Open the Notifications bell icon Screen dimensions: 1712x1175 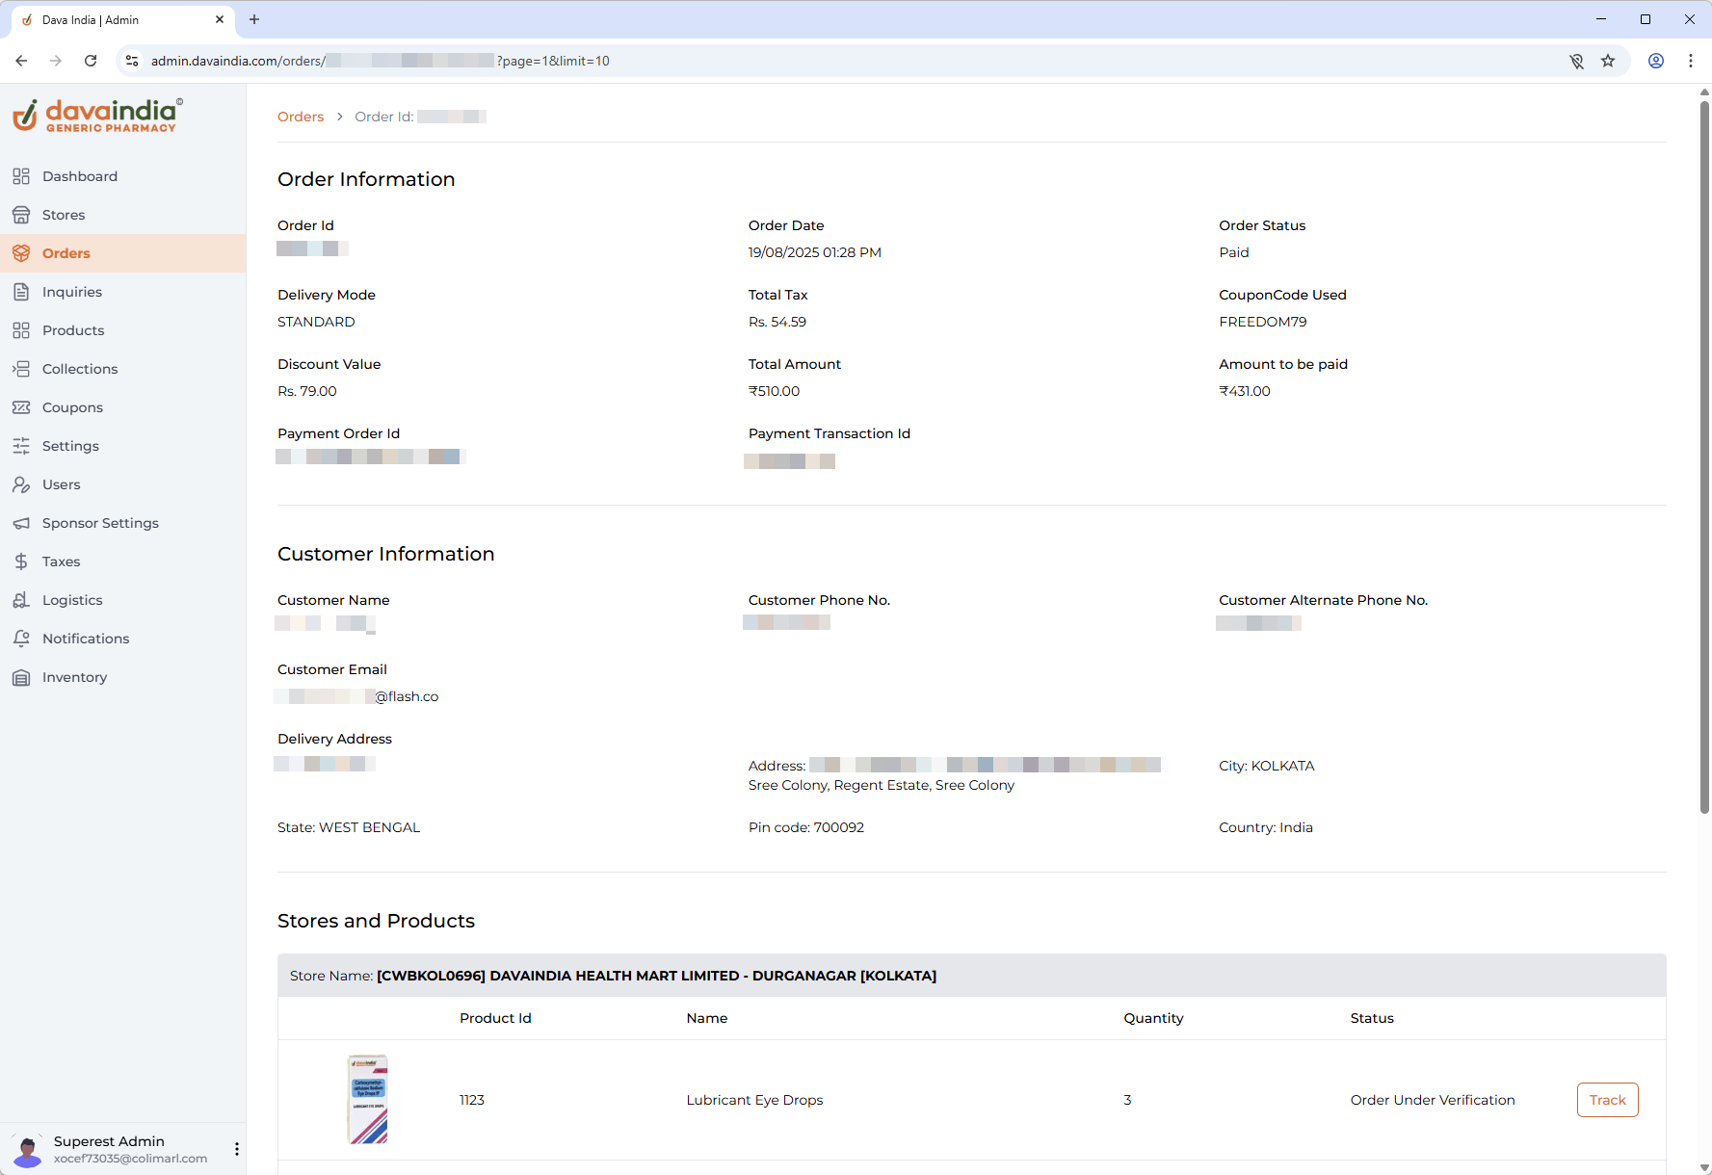click(21, 639)
